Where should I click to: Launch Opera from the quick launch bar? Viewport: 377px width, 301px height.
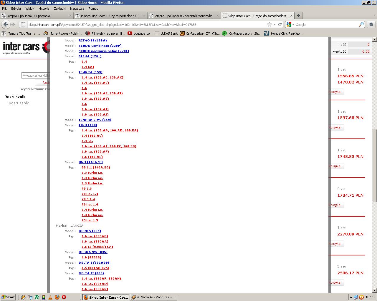[x=64, y=297]
